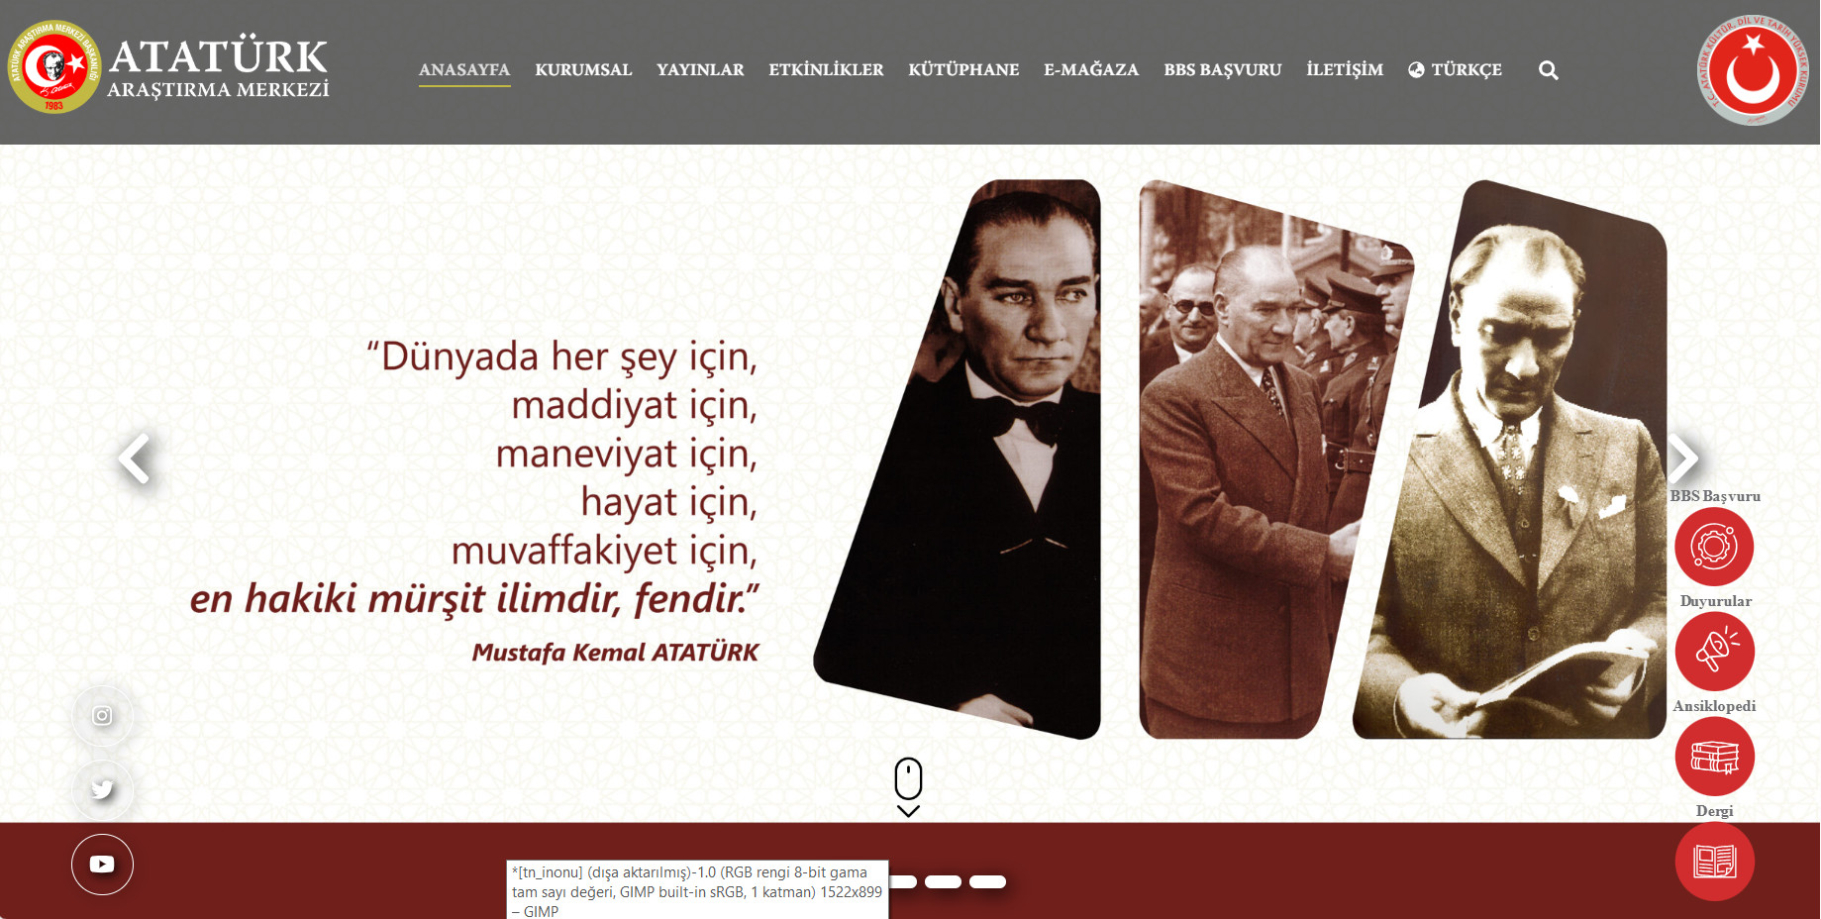The image size is (1821, 919).
Task: Open the YouTube social icon
Action: coord(102,864)
